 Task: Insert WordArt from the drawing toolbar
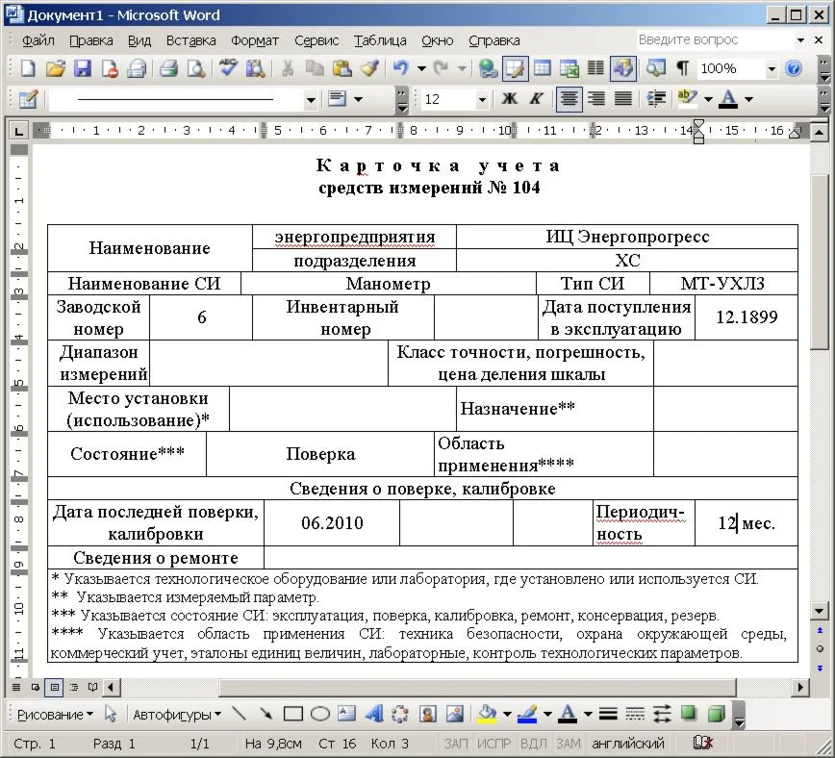point(374,714)
